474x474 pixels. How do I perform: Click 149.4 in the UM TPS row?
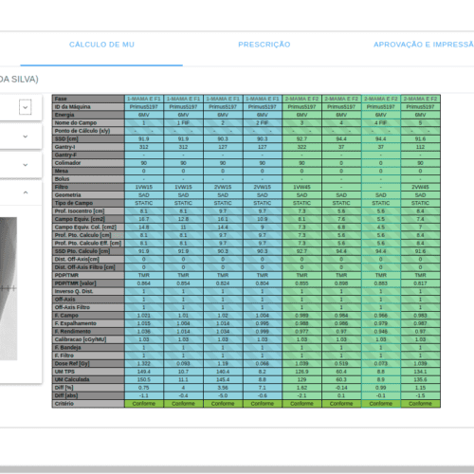tap(144, 372)
